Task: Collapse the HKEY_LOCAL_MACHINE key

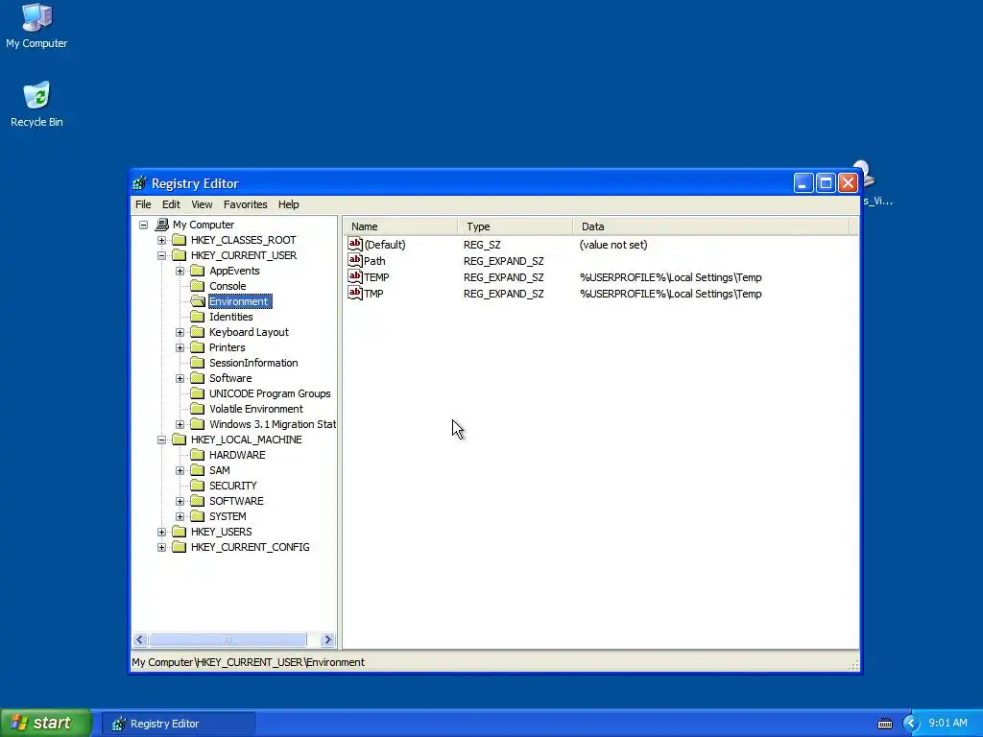Action: click(161, 440)
